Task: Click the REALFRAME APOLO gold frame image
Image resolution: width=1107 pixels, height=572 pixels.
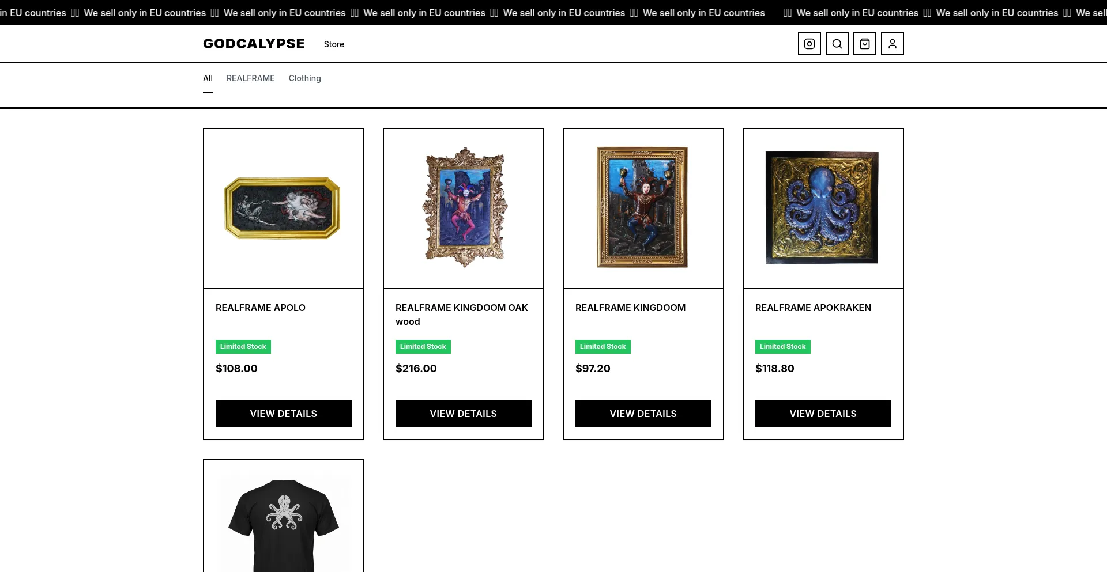Action: (x=283, y=208)
